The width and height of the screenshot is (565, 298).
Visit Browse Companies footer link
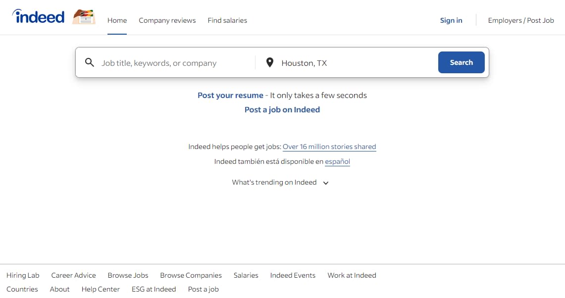[191, 275]
